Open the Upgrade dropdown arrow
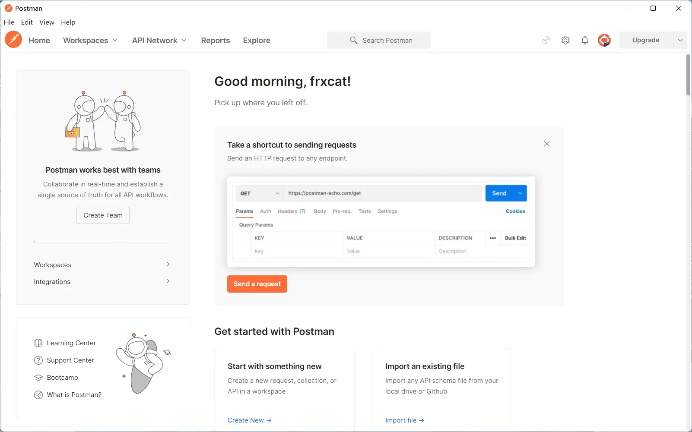 [680, 40]
